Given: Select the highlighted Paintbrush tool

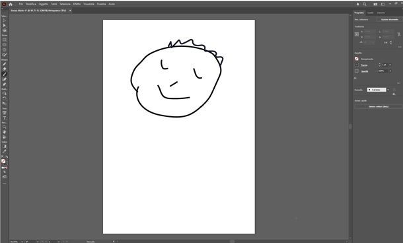Looking at the screenshot, I should point(5,74).
